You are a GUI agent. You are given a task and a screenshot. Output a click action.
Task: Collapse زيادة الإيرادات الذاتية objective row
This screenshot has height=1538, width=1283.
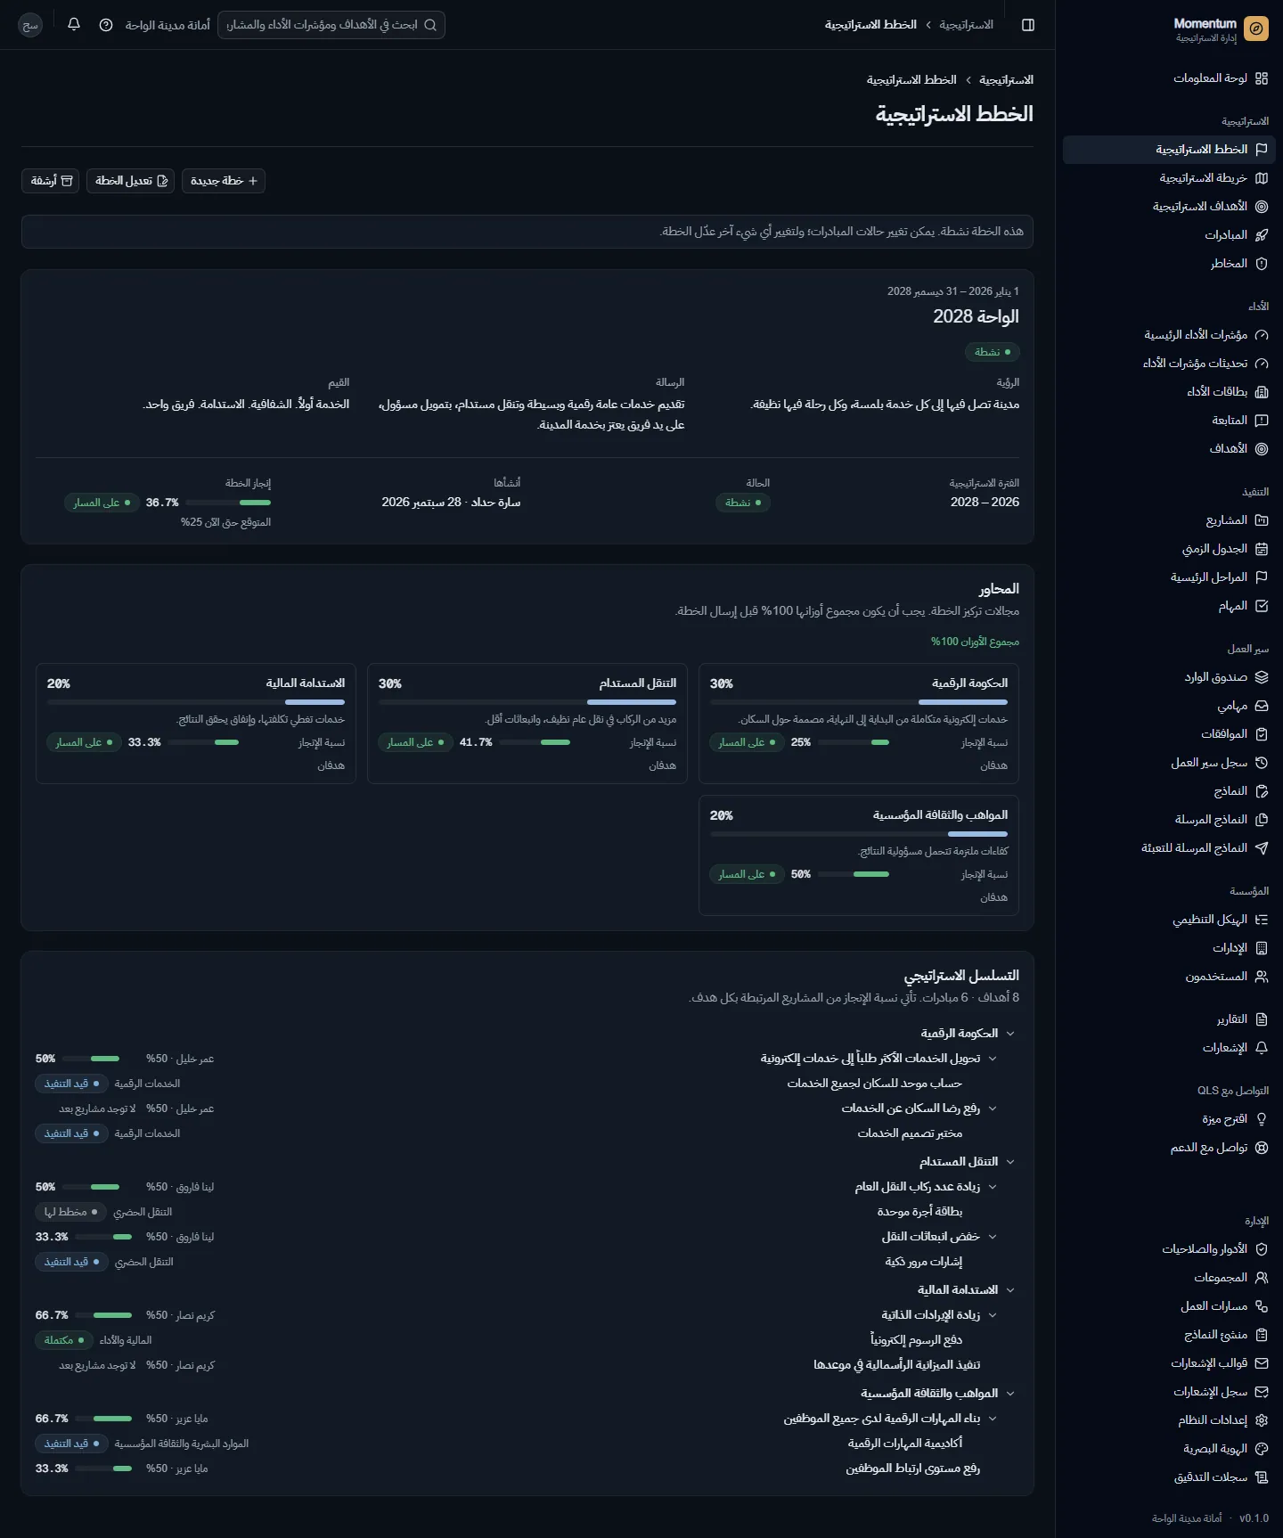tap(993, 1315)
